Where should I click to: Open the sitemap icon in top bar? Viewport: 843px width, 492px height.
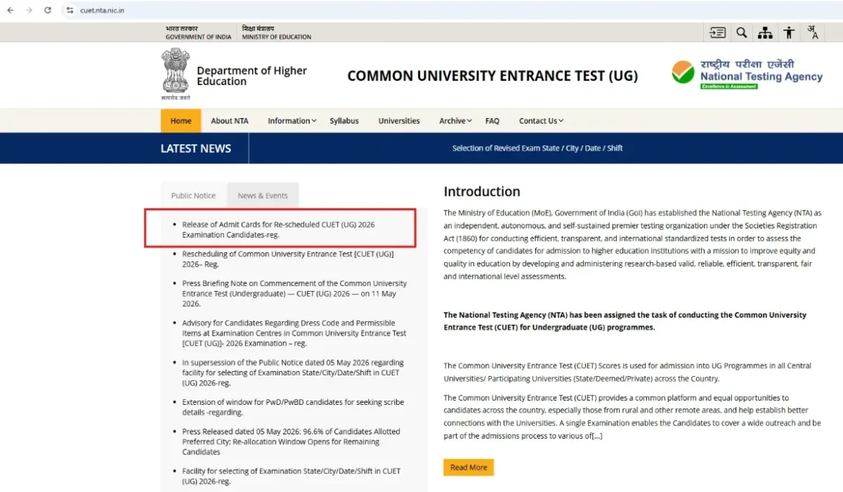pos(765,33)
